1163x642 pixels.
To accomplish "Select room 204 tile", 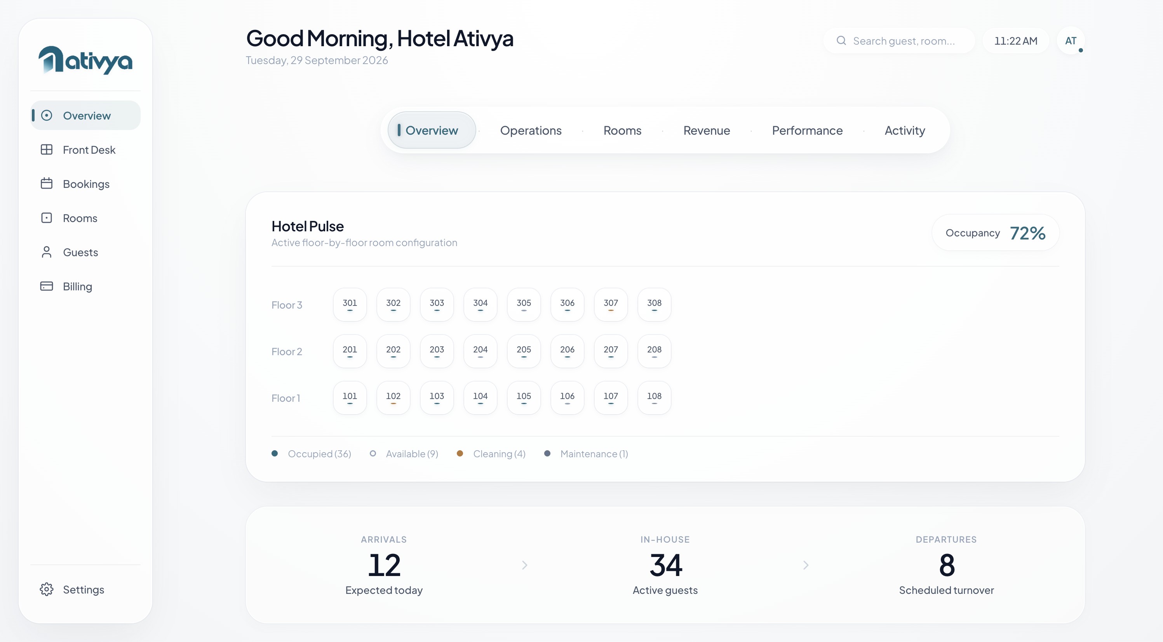I will point(481,351).
